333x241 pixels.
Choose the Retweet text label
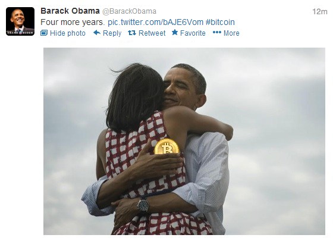click(152, 33)
